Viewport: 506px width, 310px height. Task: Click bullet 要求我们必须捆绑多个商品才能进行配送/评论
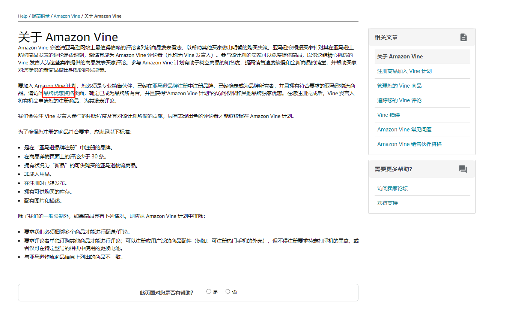[77, 232]
